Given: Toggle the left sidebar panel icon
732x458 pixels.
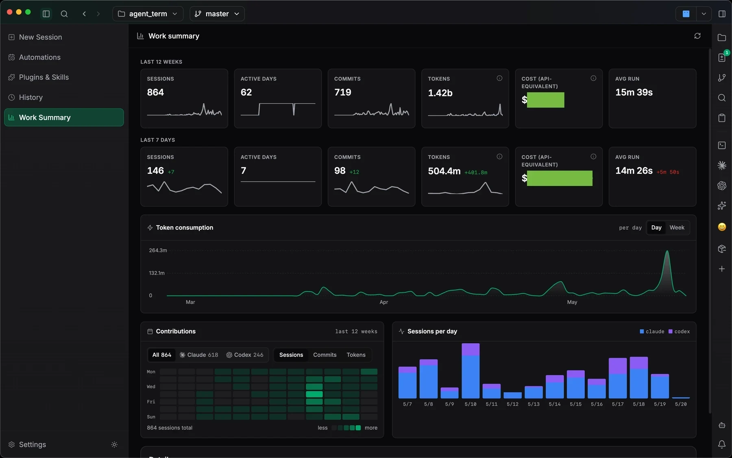Looking at the screenshot, I should pyautogui.click(x=46, y=14).
